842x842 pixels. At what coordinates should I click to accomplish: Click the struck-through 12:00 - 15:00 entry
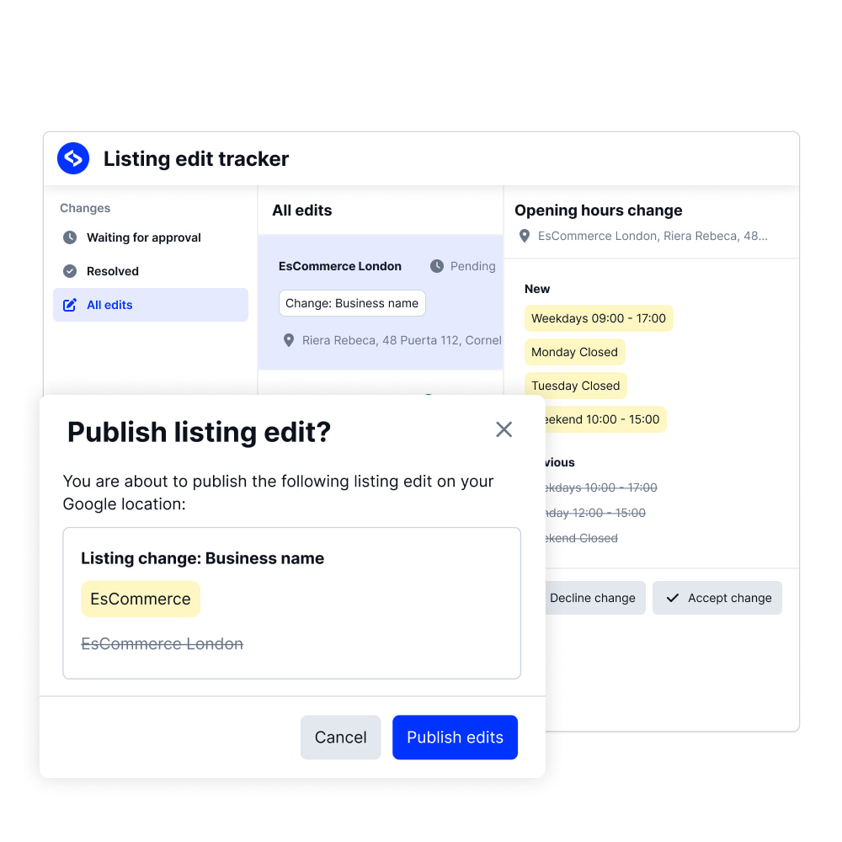595,513
